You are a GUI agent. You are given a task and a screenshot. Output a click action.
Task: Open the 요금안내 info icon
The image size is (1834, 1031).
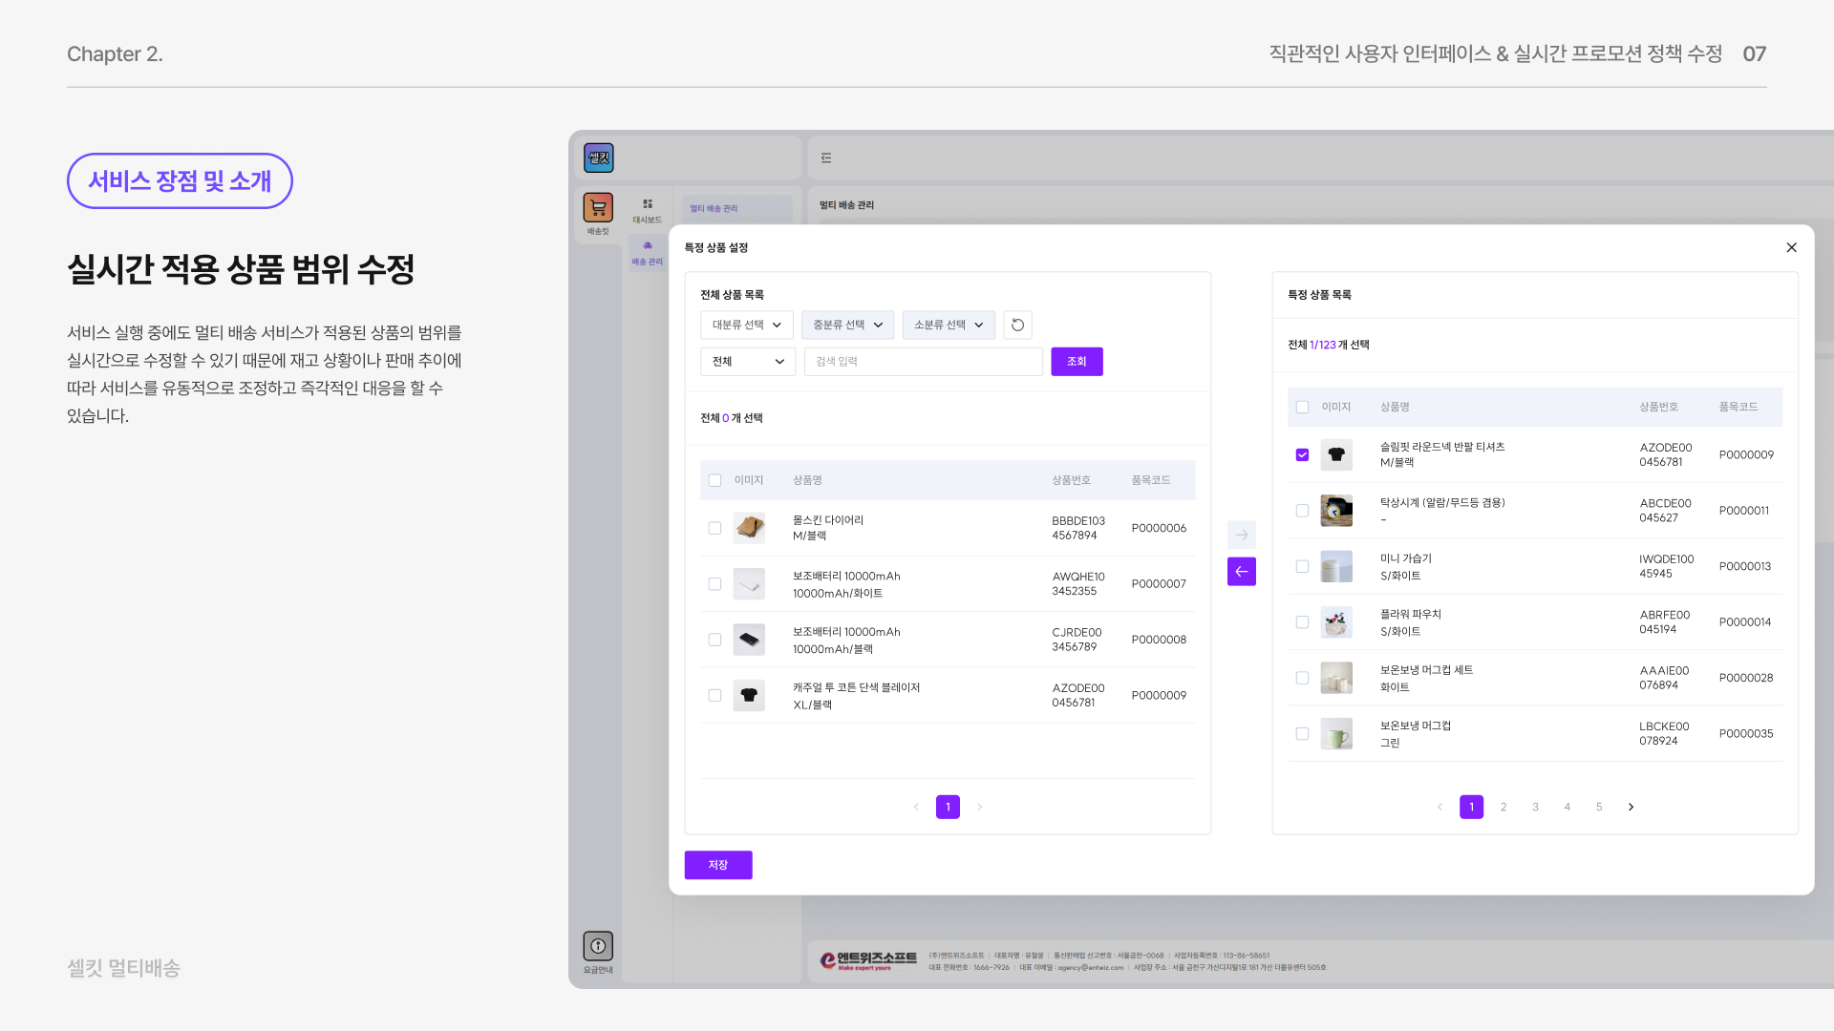pyautogui.click(x=598, y=946)
